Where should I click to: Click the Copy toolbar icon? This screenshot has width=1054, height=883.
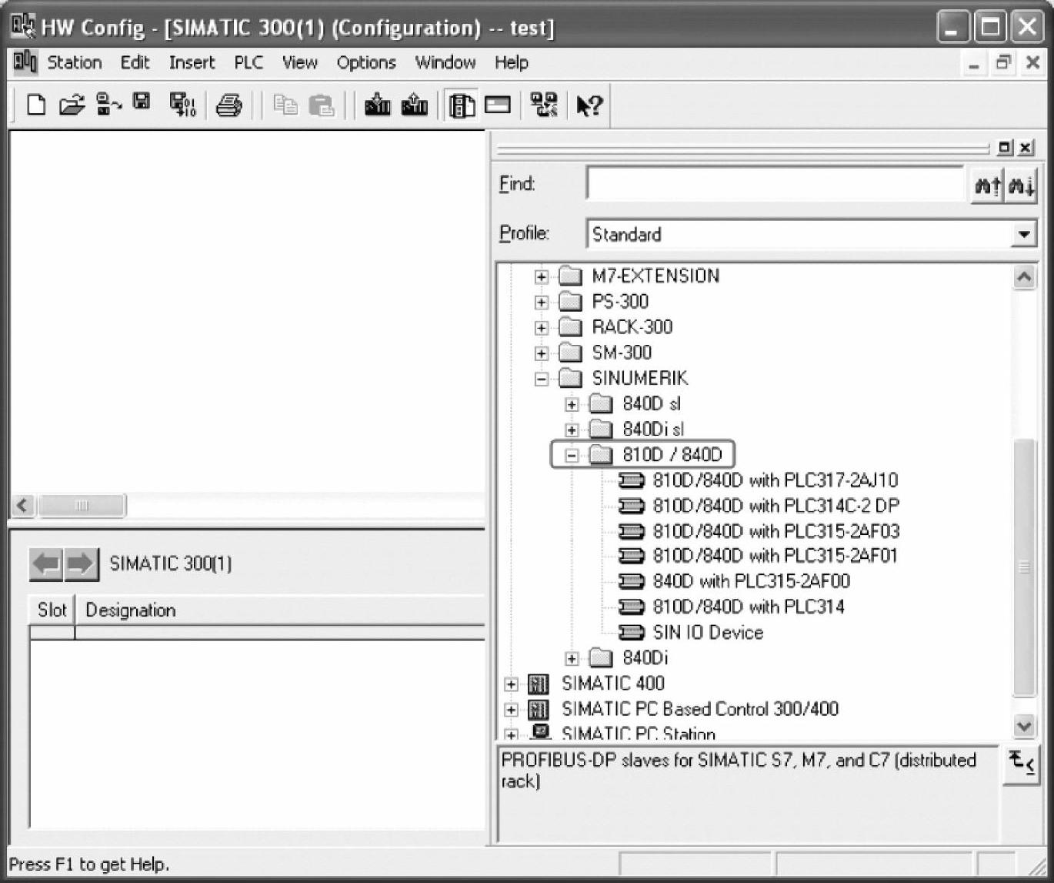285,105
